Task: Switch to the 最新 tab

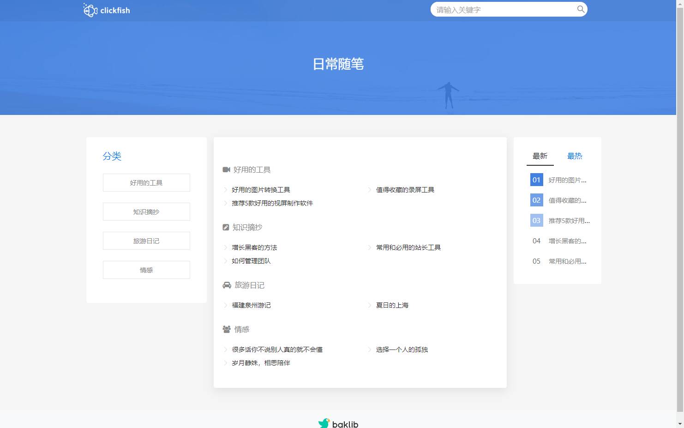Action: tap(540, 156)
